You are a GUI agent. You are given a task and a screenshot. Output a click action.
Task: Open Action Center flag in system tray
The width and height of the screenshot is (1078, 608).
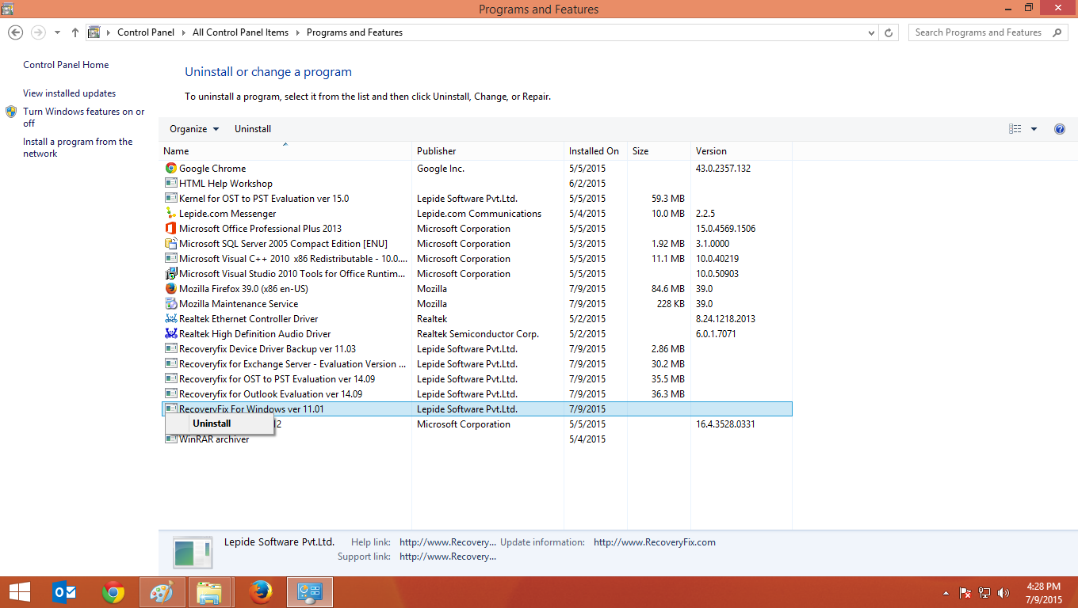point(965,592)
